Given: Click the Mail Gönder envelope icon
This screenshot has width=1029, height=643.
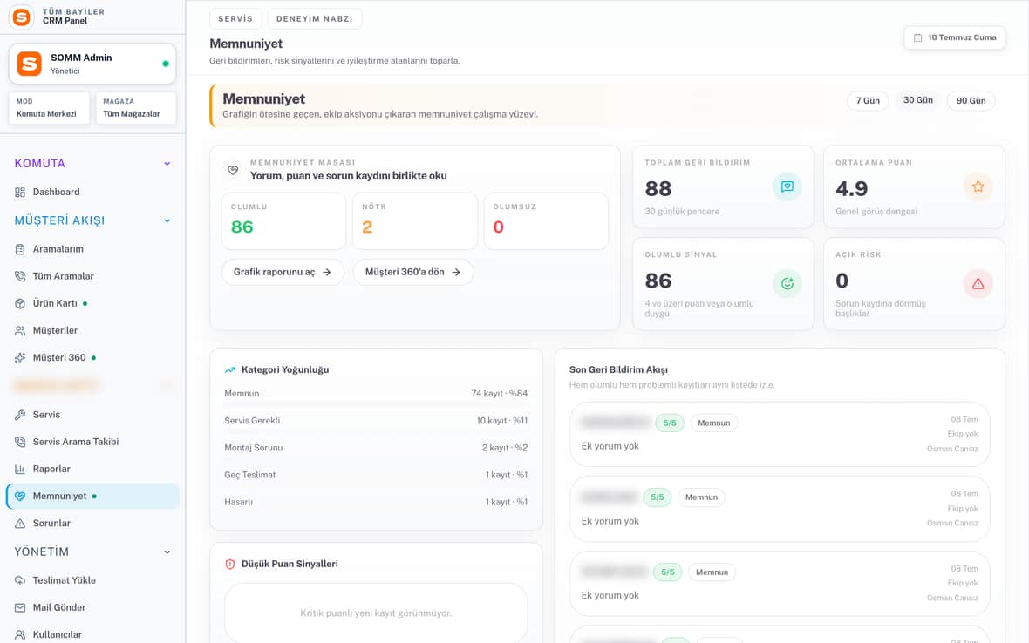Looking at the screenshot, I should click(x=20, y=607).
